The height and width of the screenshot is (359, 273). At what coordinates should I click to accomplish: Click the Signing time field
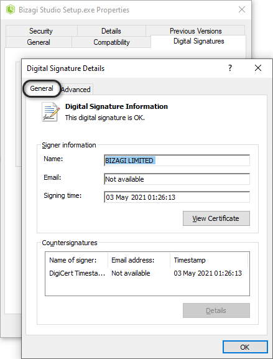tap(177, 197)
